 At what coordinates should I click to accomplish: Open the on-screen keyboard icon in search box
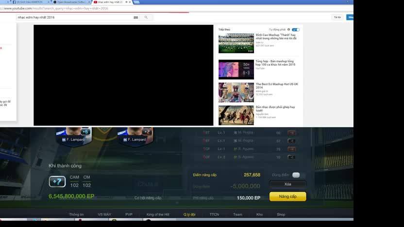[136, 17]
